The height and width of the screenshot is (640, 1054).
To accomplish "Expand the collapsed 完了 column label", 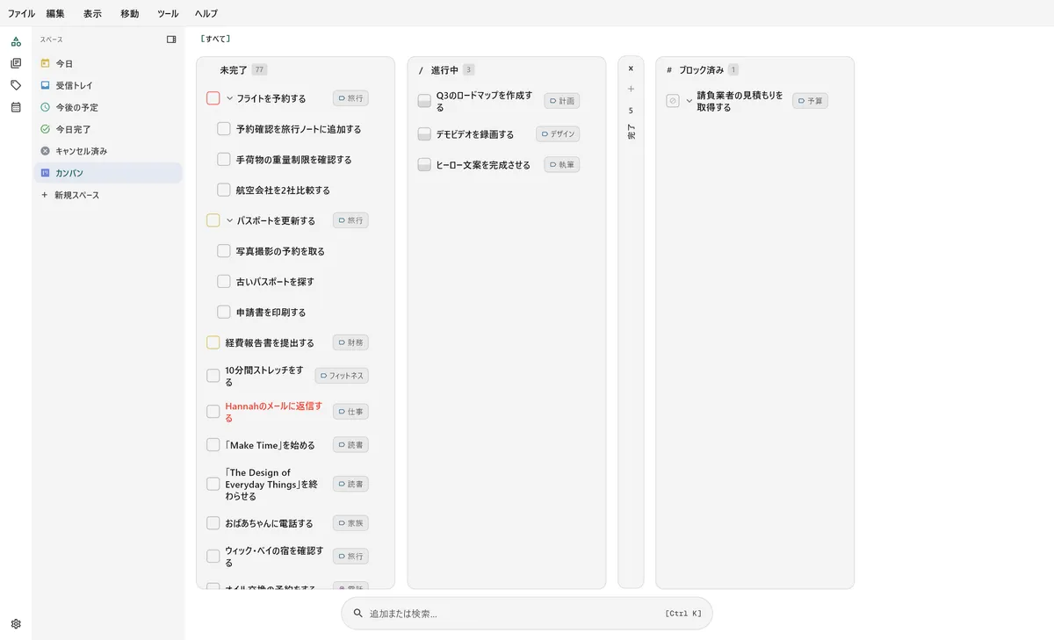I will click(631, 133).
